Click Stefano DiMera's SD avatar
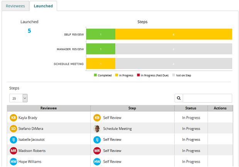Image resolution: width=239 pixels, height=167 pixels. [13, 128]
